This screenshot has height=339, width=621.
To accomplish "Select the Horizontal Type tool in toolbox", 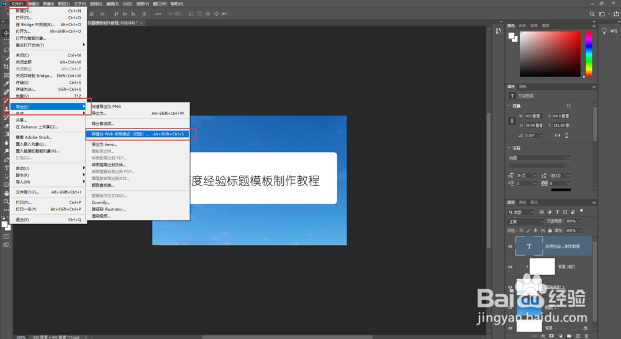I will (x=6, y=168).
